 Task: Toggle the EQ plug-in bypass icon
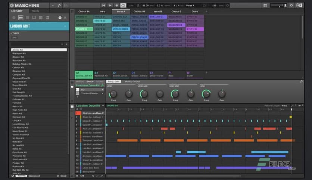[78, 90]
